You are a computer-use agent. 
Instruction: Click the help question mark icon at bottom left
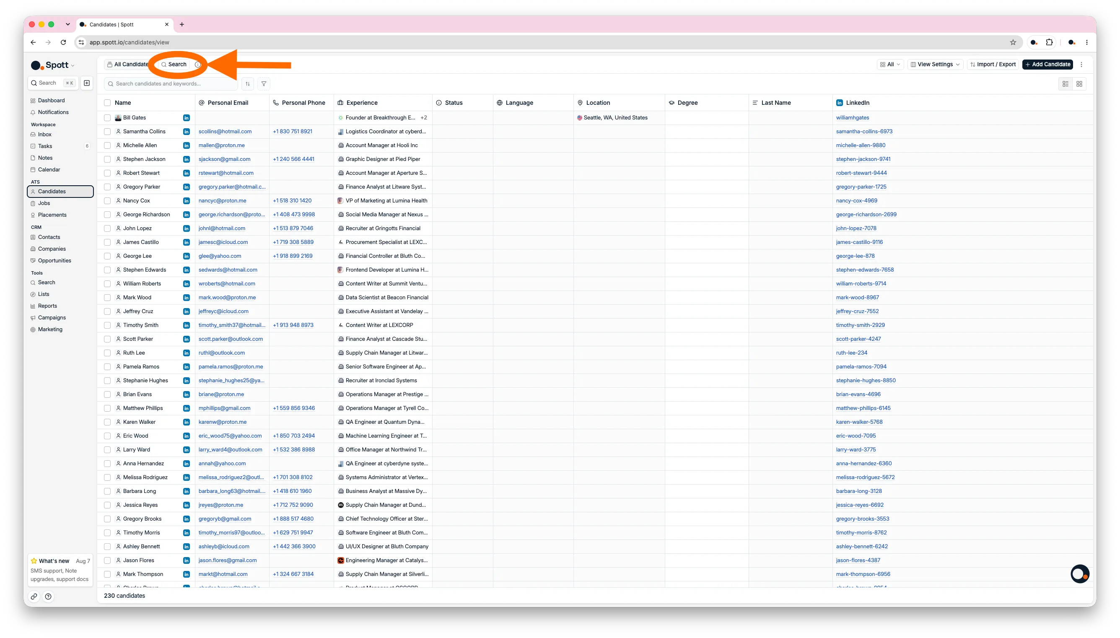tap(48, 597)
